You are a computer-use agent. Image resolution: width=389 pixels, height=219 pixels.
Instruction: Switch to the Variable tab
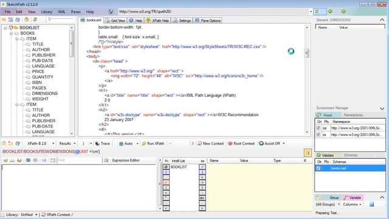click(x=353, y=198)
